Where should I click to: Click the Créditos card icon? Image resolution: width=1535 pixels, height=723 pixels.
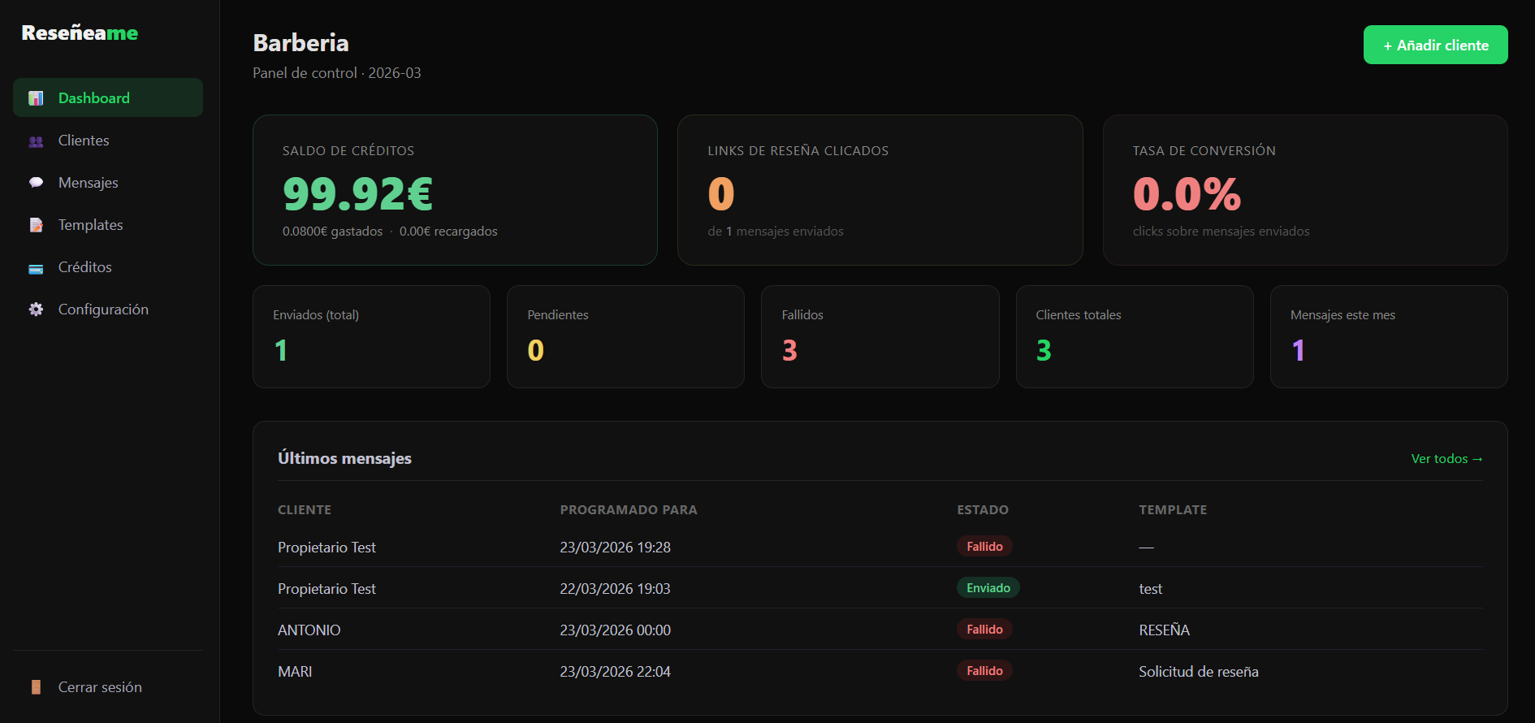[36, 268]
